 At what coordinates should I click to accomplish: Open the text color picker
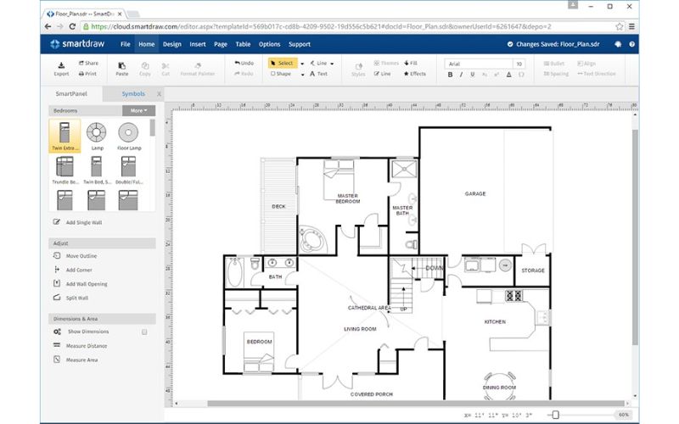(x=508, y=75)
